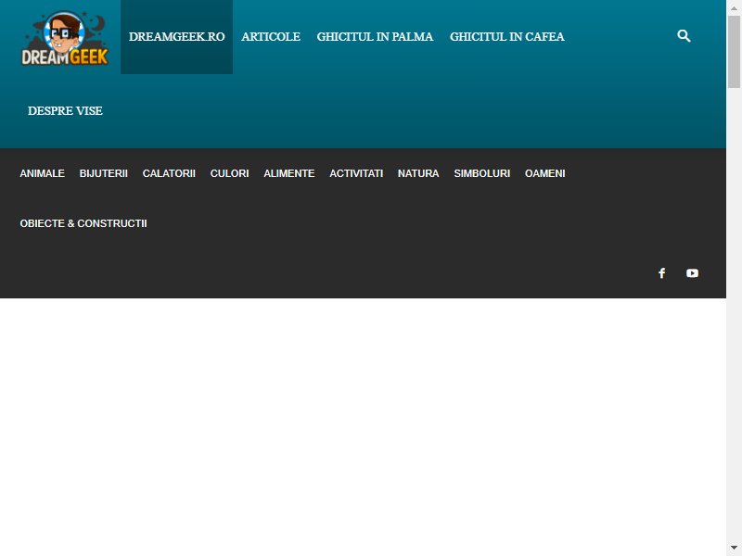Click the DreamGeek logo
The width and height of the screenshot is (742, 556).
tap(65, 38)
